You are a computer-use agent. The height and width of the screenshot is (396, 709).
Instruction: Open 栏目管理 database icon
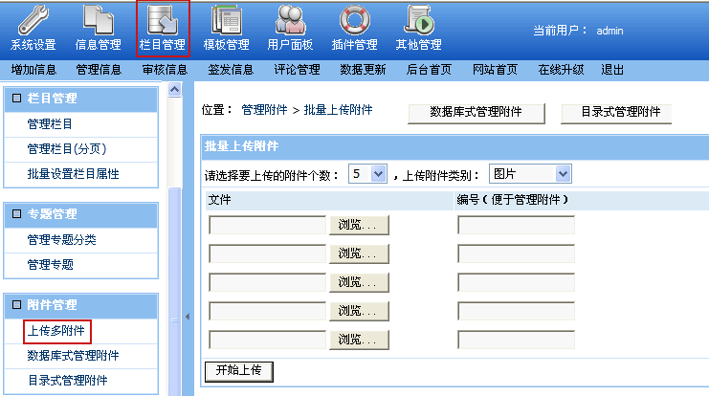(163, 20)
